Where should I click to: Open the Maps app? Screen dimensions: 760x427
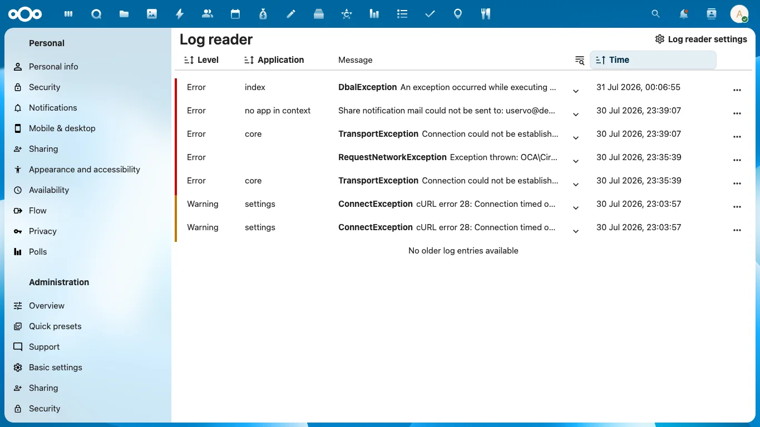click(x=458, y=14)
